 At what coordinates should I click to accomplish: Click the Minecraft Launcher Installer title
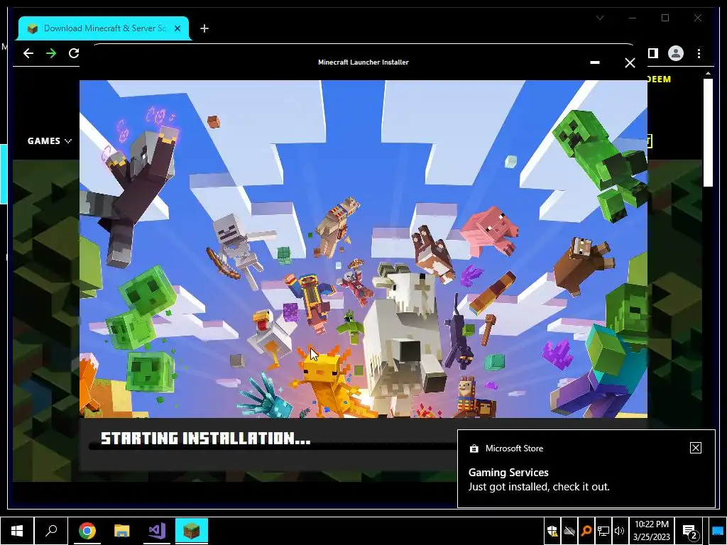pyautogui.click(x=363, y=62)
